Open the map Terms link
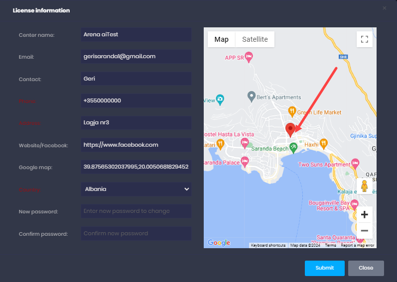 coord(330,245)
